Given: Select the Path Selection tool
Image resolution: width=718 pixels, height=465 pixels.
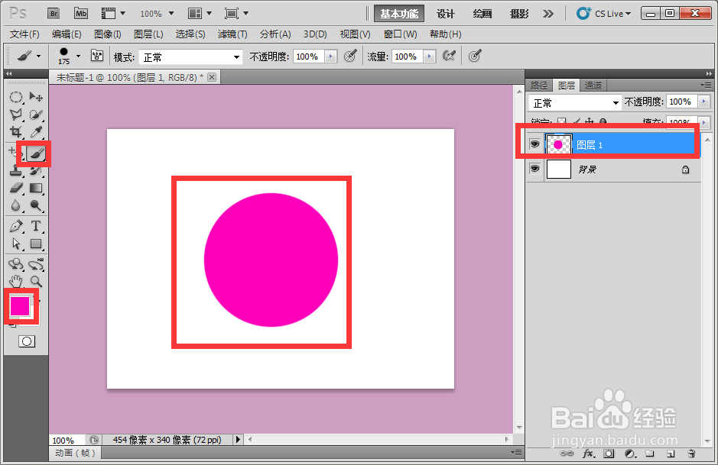Looking at the screenshot, I should tap(16, 244).
